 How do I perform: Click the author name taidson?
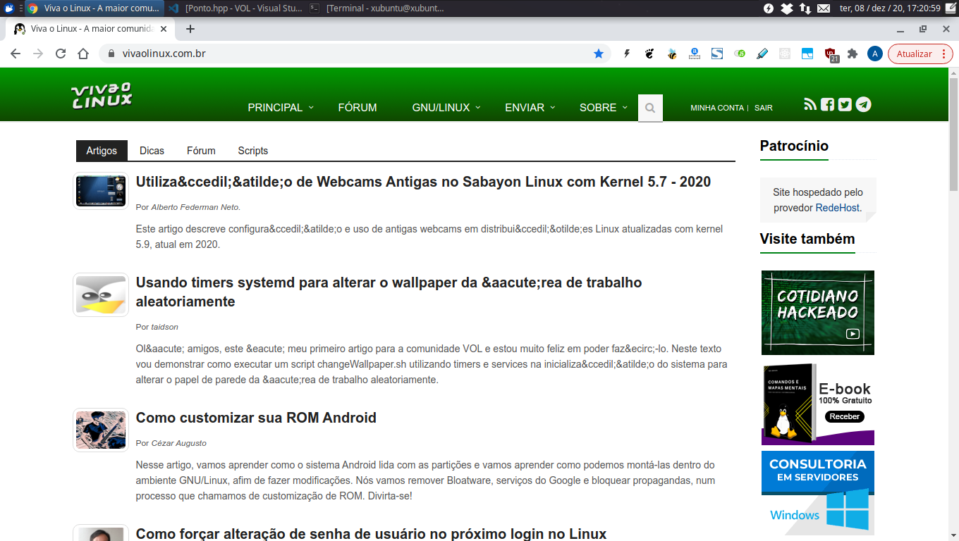pos(164,327)
